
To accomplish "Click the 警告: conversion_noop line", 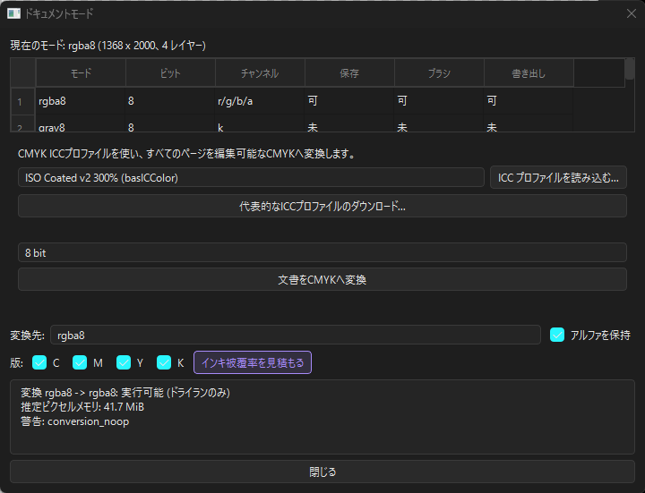I will click(75, 421).
